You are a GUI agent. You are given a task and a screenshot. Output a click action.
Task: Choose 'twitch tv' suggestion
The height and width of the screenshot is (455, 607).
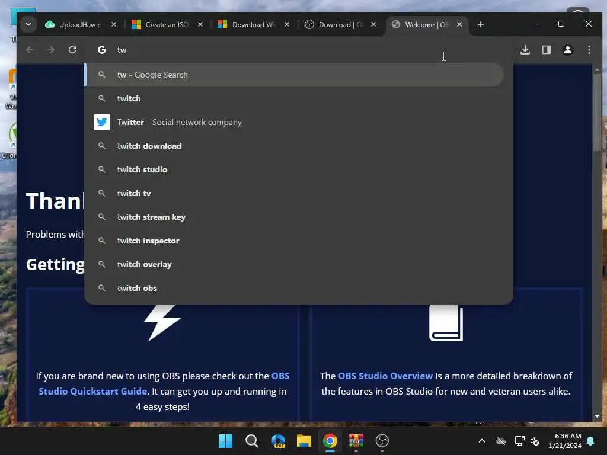tap(299, 193)
